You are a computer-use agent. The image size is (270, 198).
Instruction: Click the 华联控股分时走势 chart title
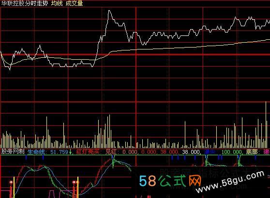coord(25,3)
